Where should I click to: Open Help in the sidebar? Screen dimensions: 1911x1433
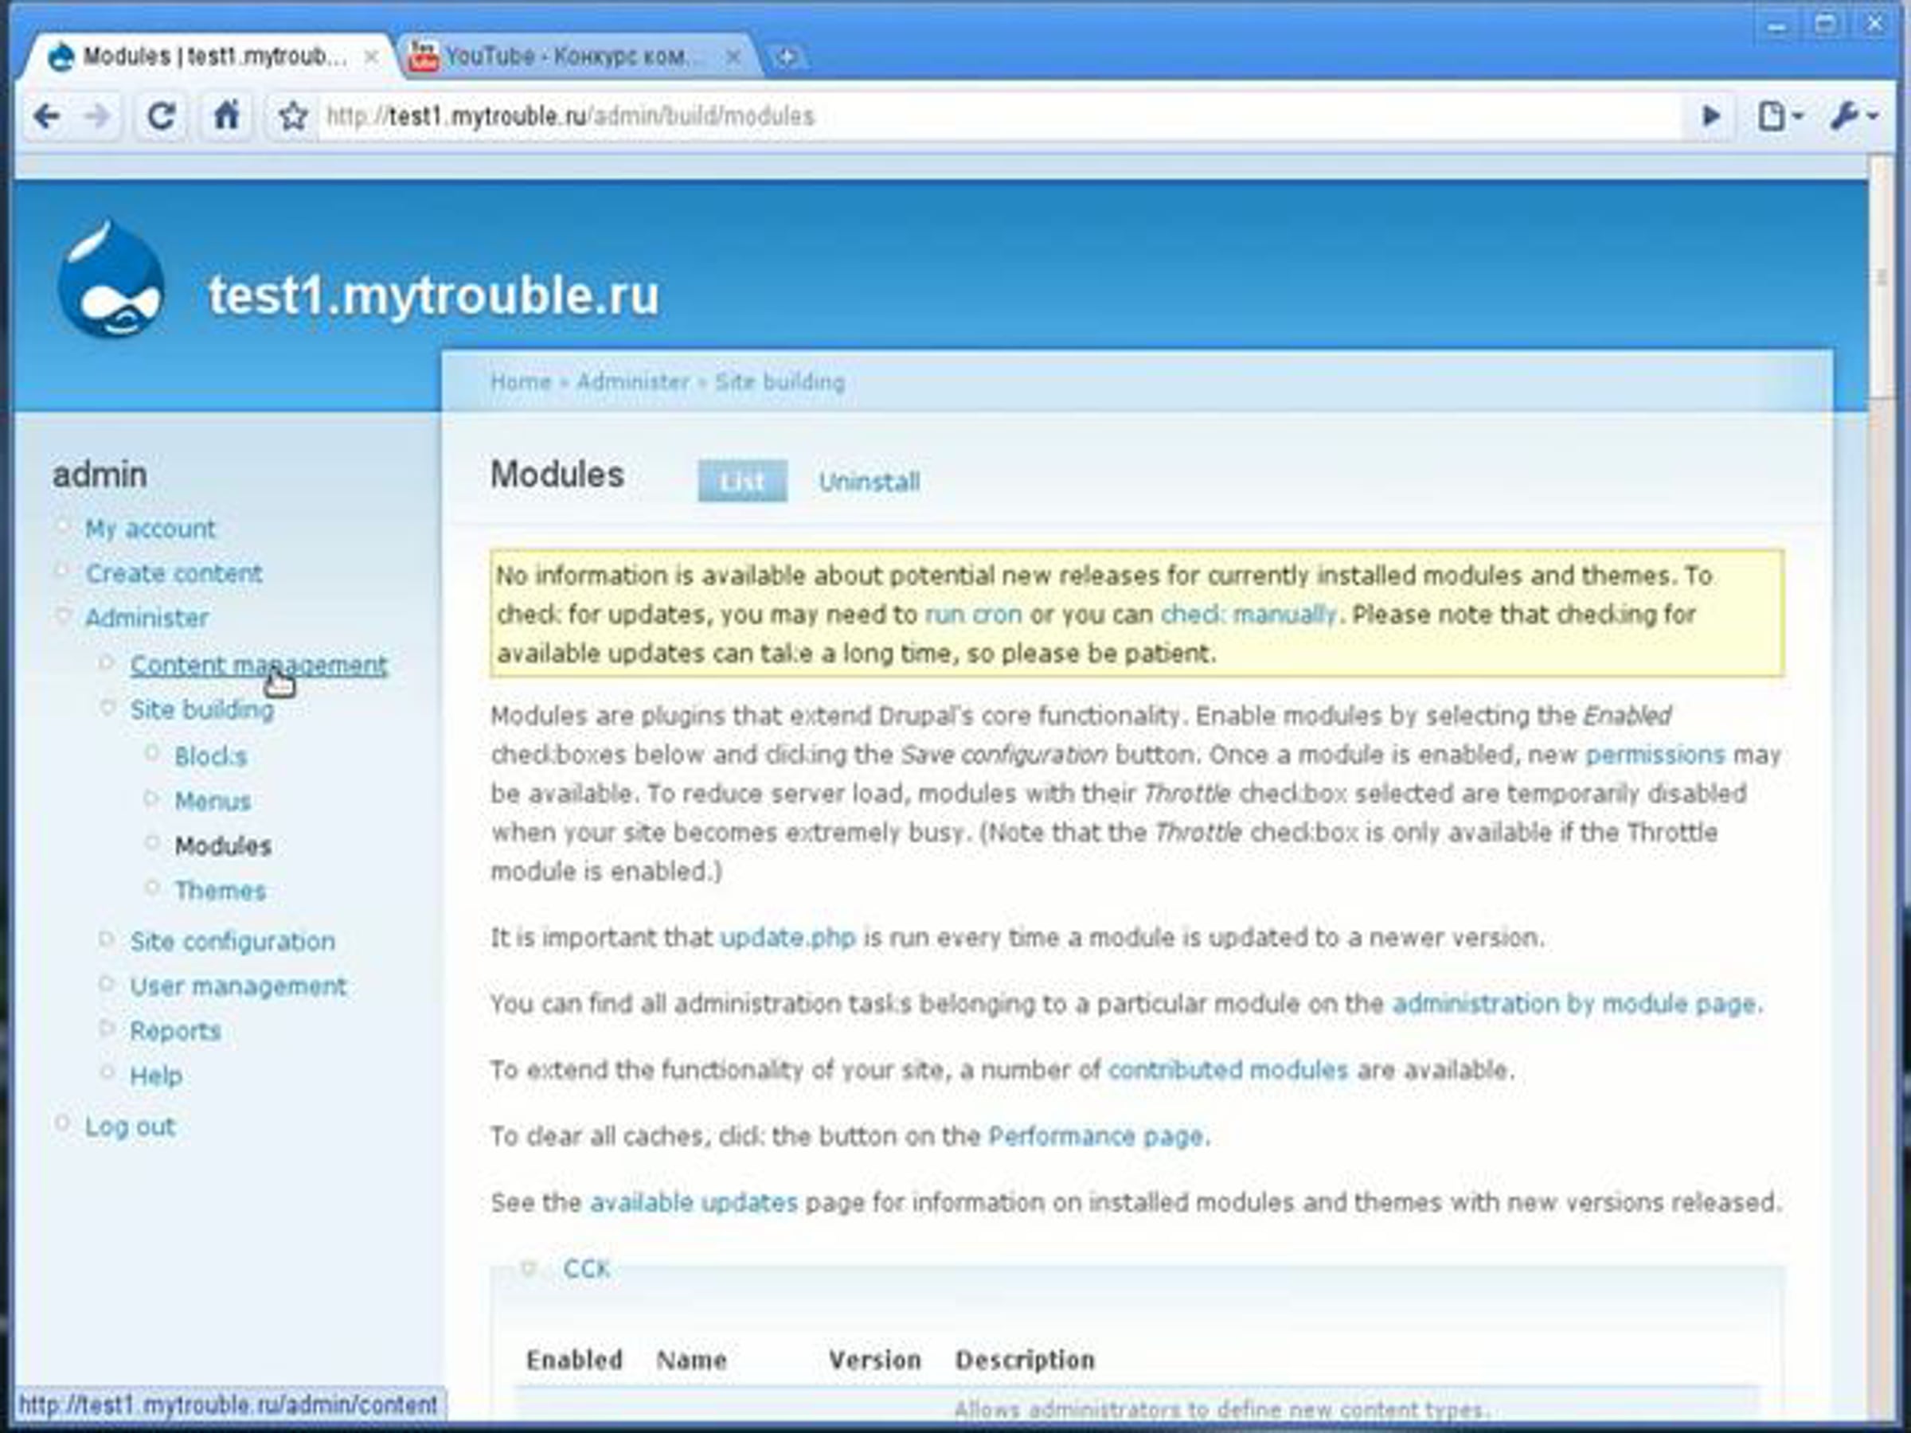coord(156,1076)
